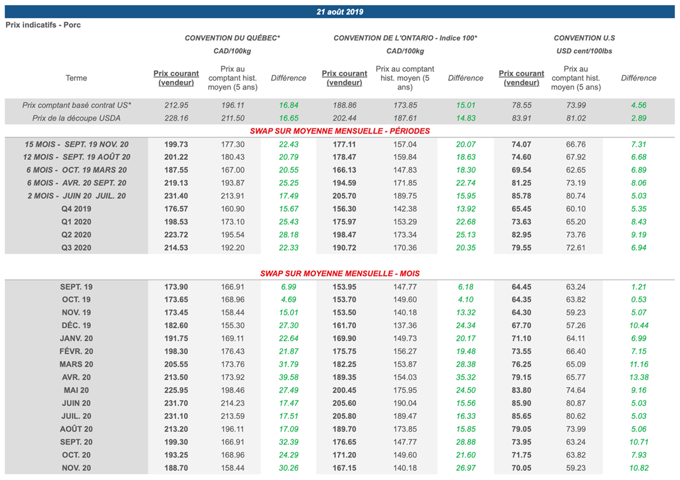This screenshot has width=680, height=480.
Task: Click the '21 août 2019' date banner
Action: [340, 11]
